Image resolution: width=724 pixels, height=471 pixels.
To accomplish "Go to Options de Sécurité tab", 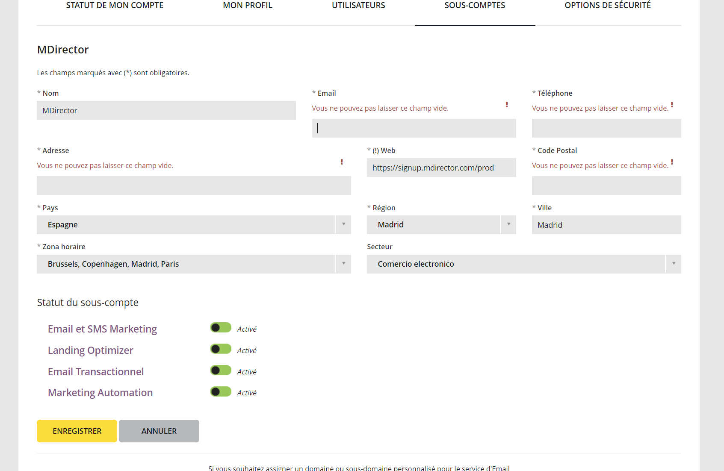I will click(x=607, y=6).
